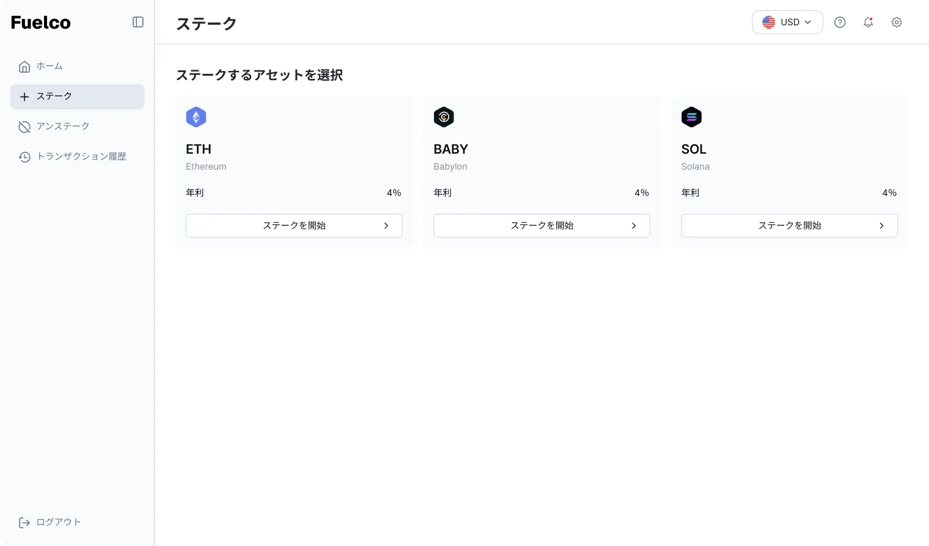Click the Ethereum logo icon on the ETH card

point(196,117)
